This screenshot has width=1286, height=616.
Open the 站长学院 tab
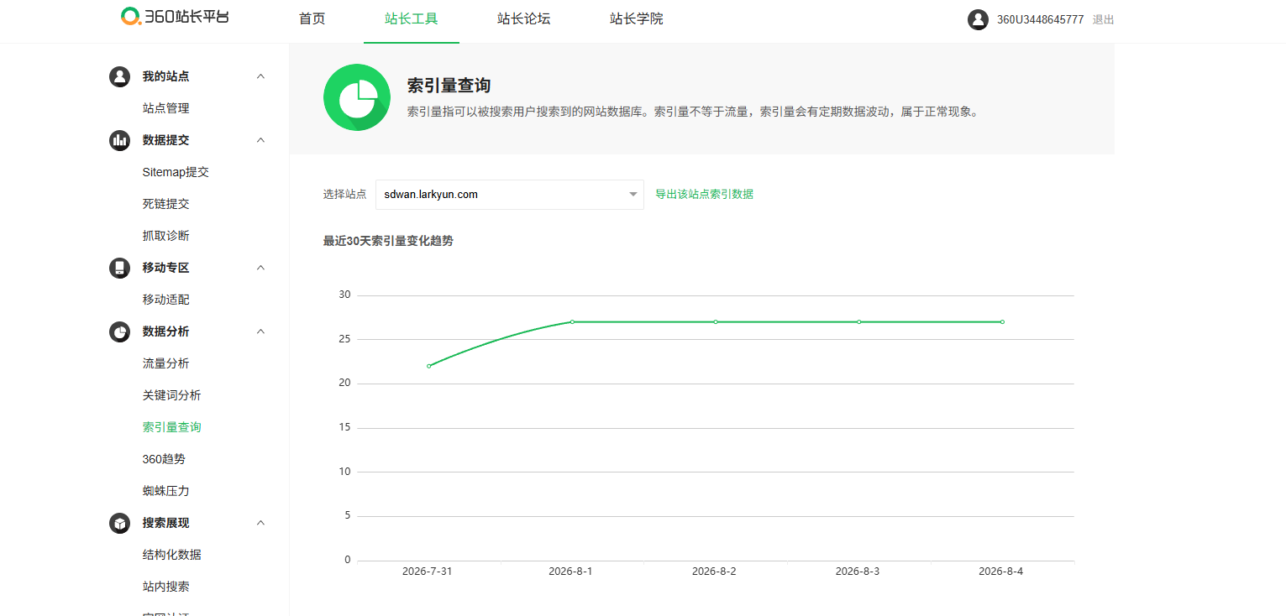coord(637,18)
